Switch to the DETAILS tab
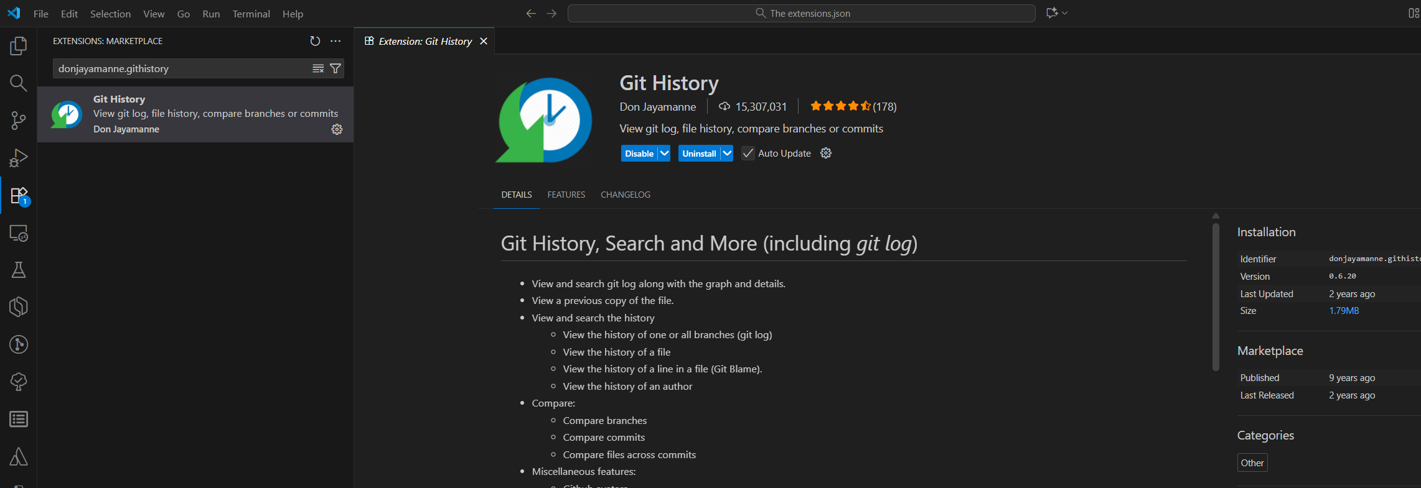Screen dimensions: 1421x488 tap(517, 195)
